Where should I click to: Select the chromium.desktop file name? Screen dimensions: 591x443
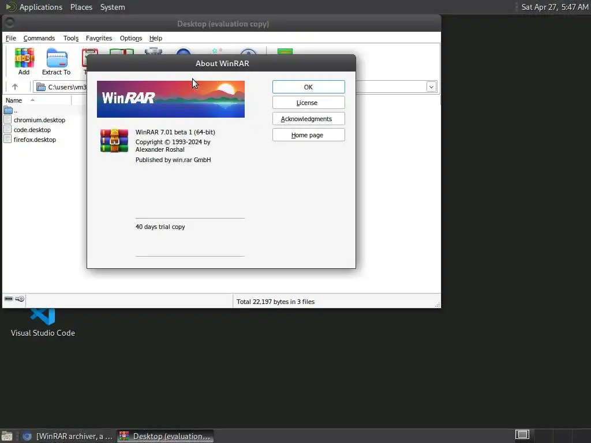coord(40,120)
